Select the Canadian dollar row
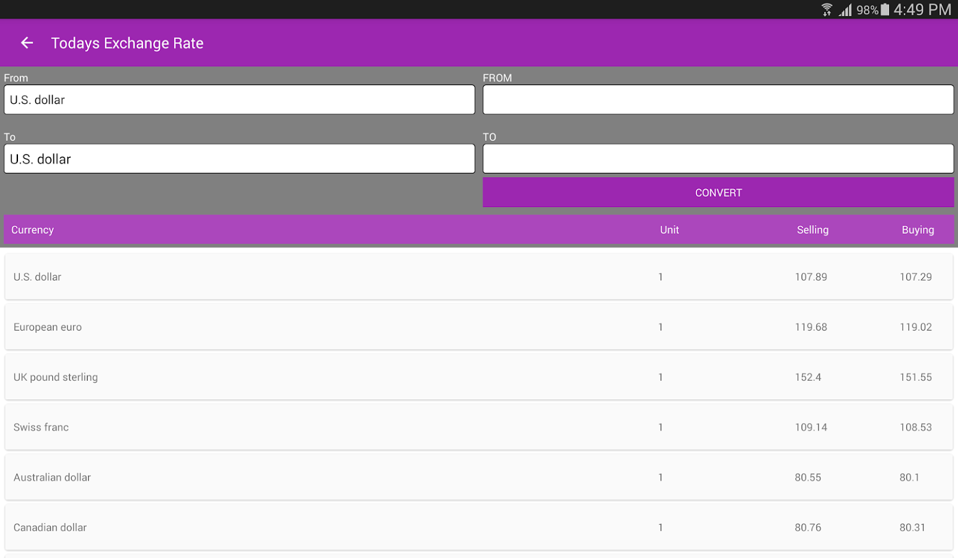Image resolution: width=958 pixels, height=558 pixels. tap(479, 528)
